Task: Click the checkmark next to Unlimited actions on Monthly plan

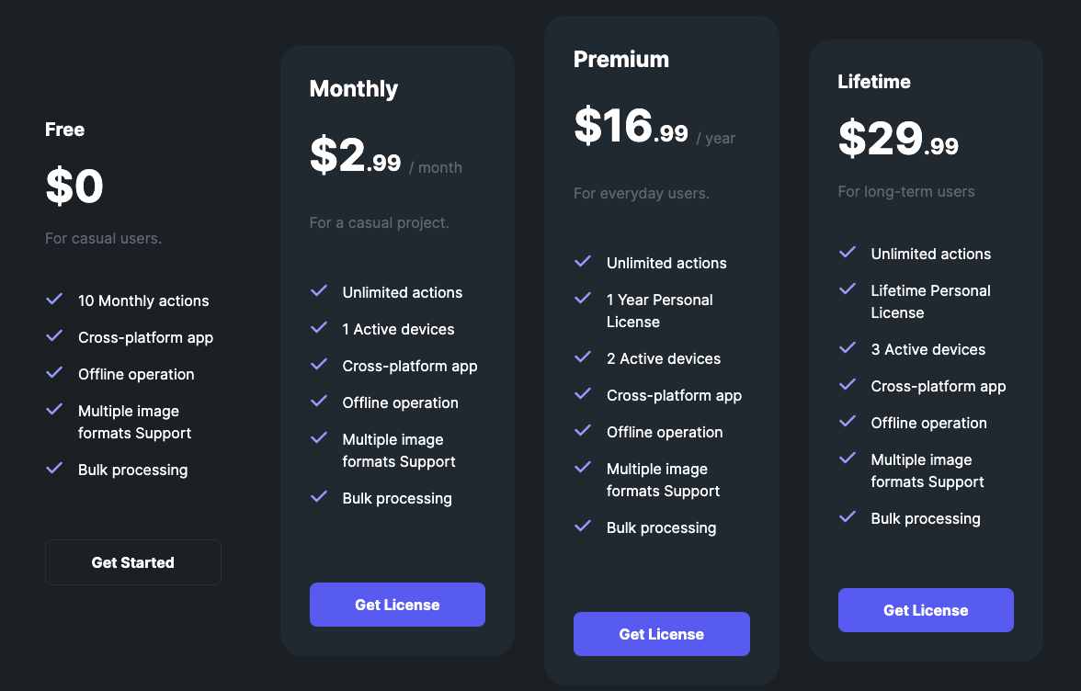Action: pyautogui.click(x=318, y=291)
